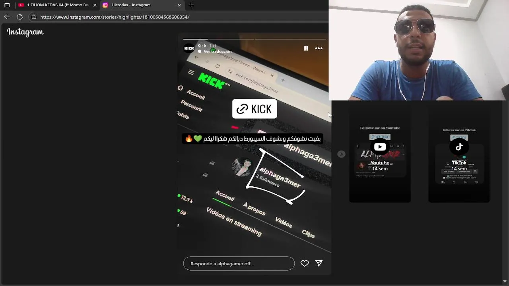Screen dimensions: 509x286
Task: Like the story with heart icon
Action: tap(305, 263)
